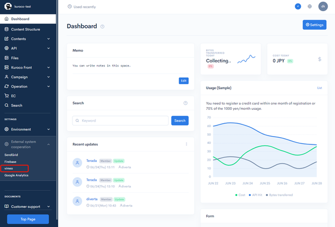Click the Keyword search input field
Viewport: 335px width, 227px height.
pos(120,120)
